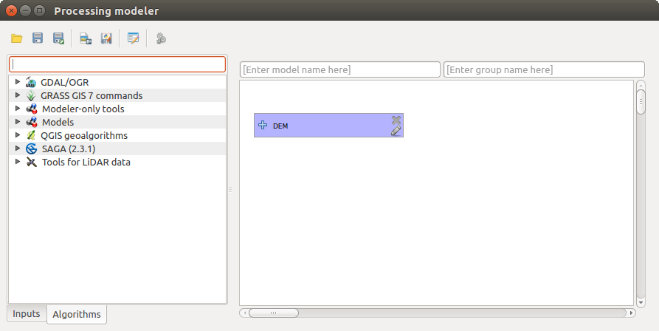Click the model name input field
Image resolution: width=659 pixels, height=331 pixels.
[x=339, y=69]
